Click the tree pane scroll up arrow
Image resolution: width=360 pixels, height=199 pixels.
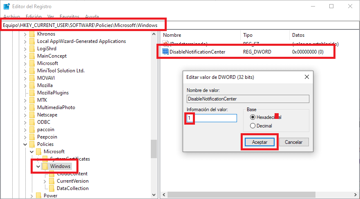154,34
